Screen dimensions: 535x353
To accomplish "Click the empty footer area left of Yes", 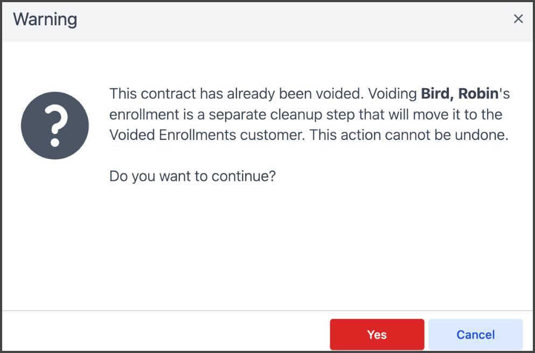I will [x=162, y=334].
